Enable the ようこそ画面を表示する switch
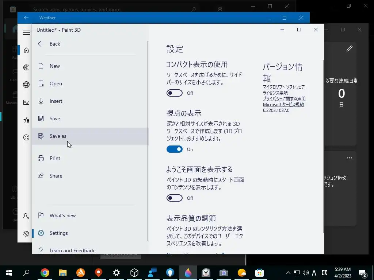The image size is (374, 280). pos(175,198)
